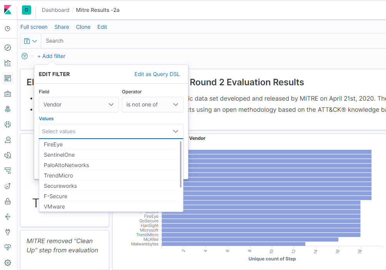Click the 'GoSecure' chart axis label
The height and width of the screenshot is (270, 386).
[149, 221]
